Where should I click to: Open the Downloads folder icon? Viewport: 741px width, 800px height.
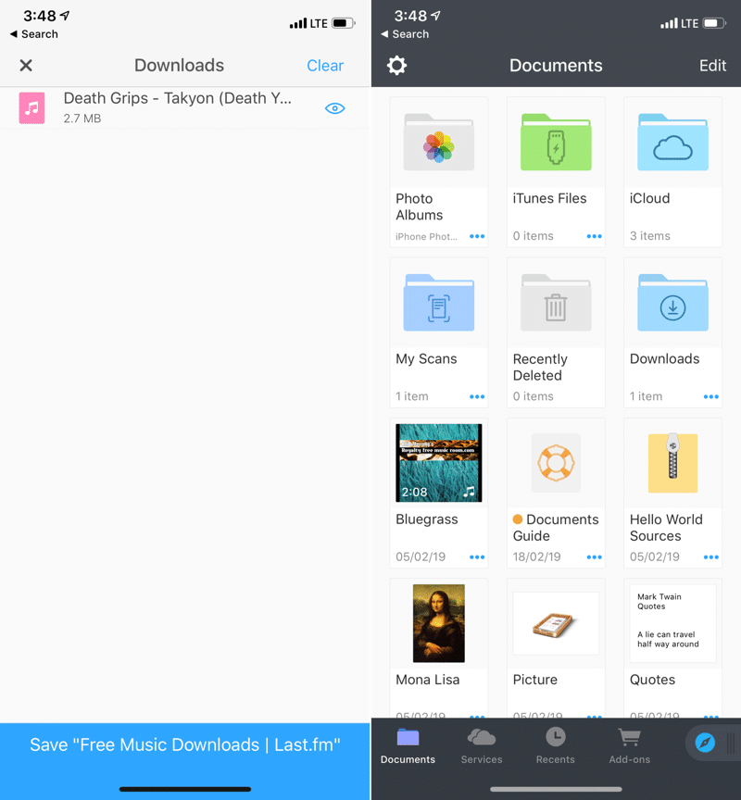(672, 305)
